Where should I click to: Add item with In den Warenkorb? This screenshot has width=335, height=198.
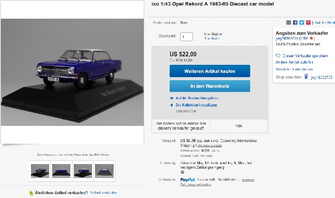tap(210, 86)
